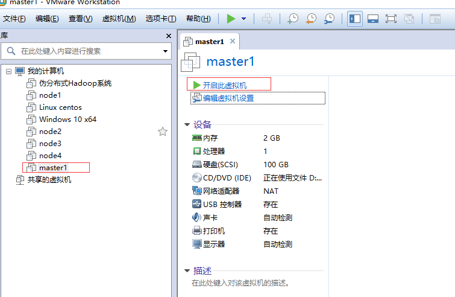The height and width of the screenshot is (297, 455).
Task: Select the Linux centos virtual machine
Action: (60, 107)
